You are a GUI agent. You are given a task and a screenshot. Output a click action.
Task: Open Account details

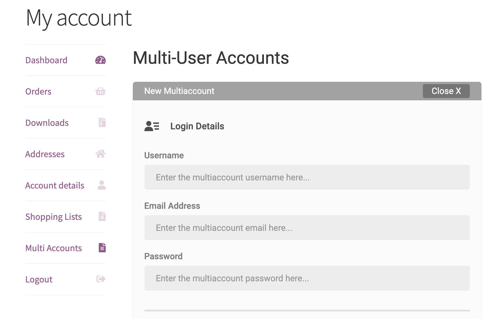tap(55, 185)
